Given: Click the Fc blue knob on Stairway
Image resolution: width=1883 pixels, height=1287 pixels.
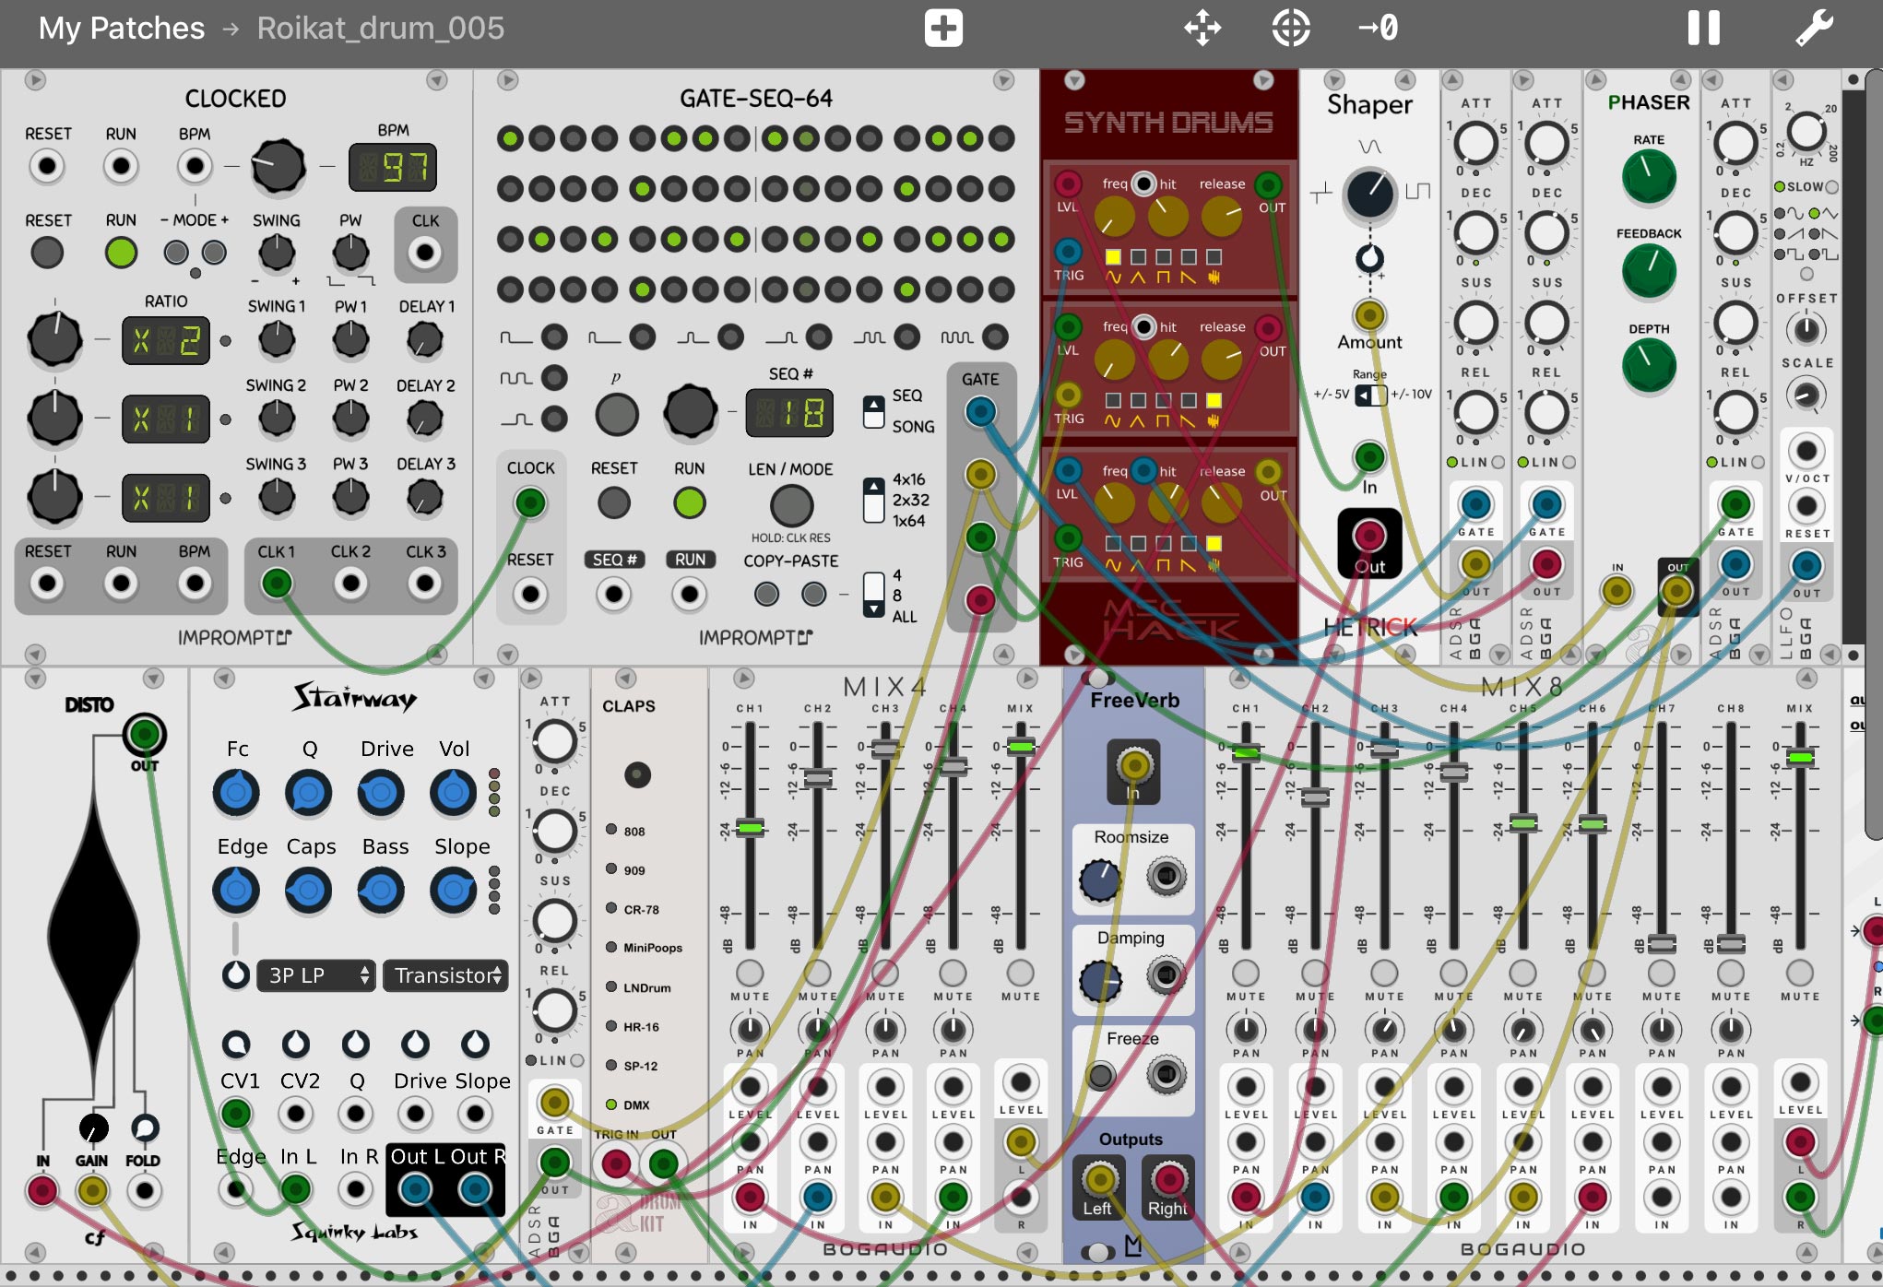Looking at the screenshot, I should tap(236, 793).
